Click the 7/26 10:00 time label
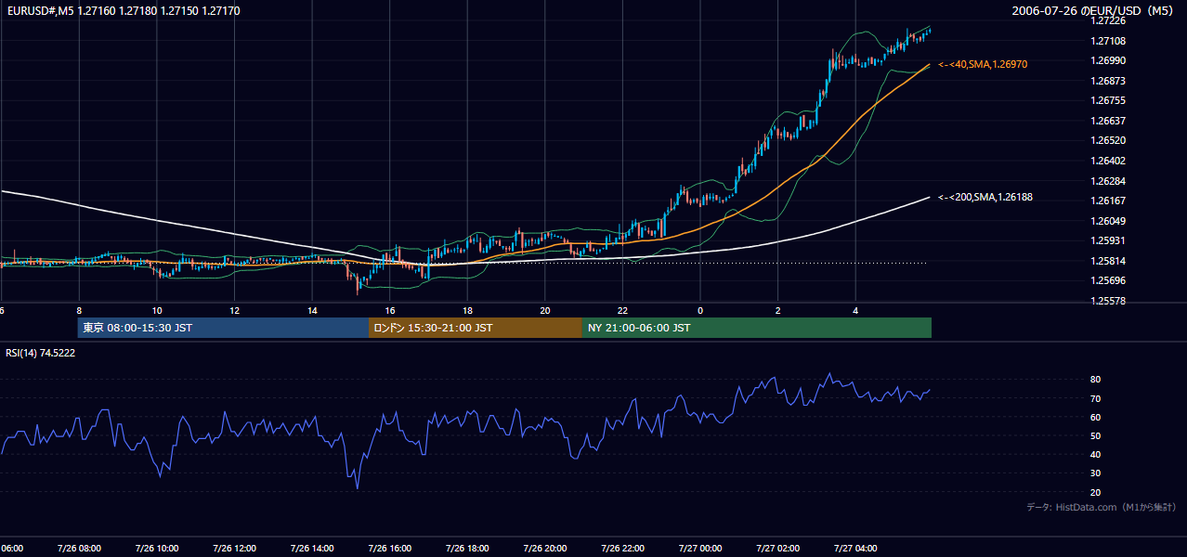 click(x=157, y=548)
